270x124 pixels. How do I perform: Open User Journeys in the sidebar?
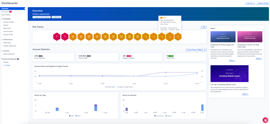[8, 32]
